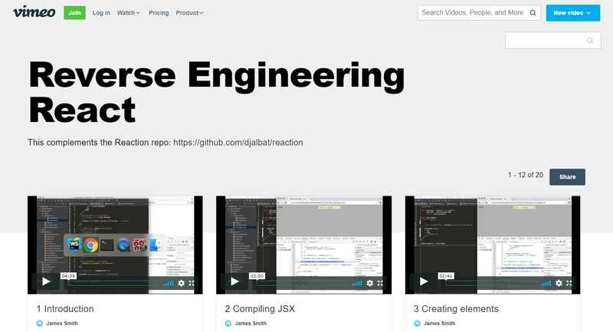The image size is (613, 332).
Task: Open the New video dropdown button
Action: tap(572, 13)
